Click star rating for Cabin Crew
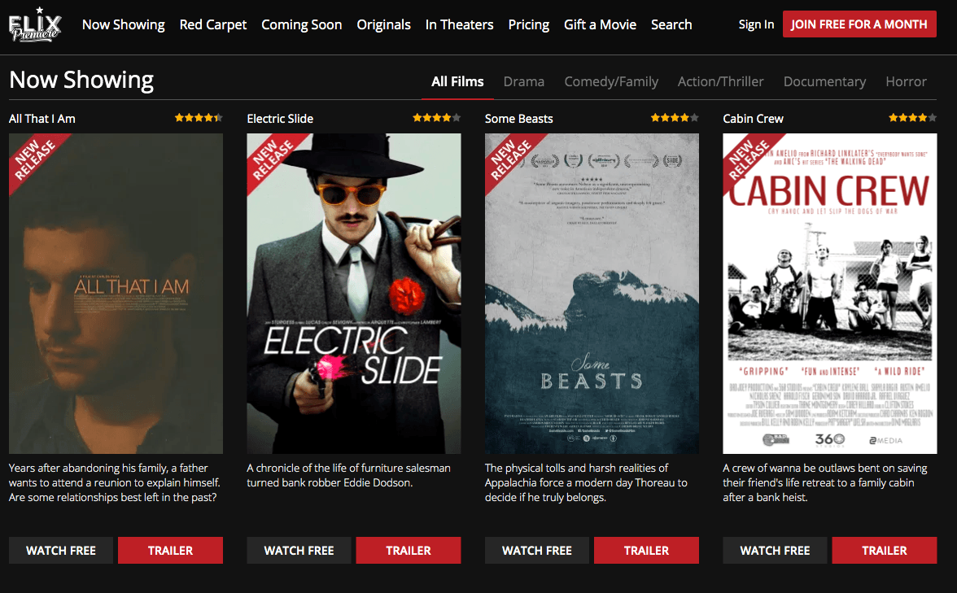The width and height of the screenshot is (957, 593). pos(912,118)
